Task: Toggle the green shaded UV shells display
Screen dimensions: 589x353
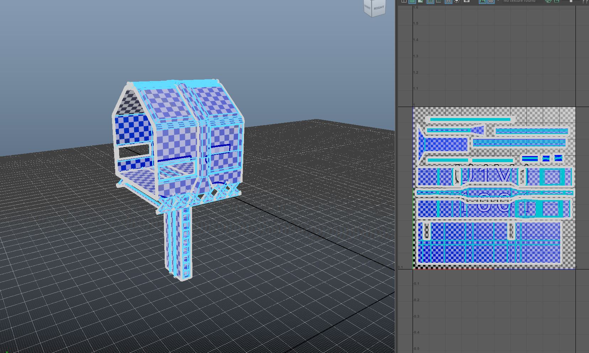Action: click(412, 1)
